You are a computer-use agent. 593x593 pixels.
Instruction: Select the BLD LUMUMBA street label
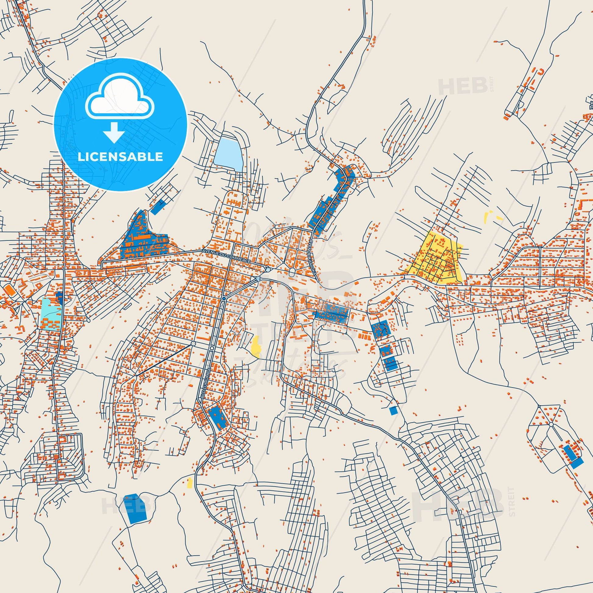point(206,384)
